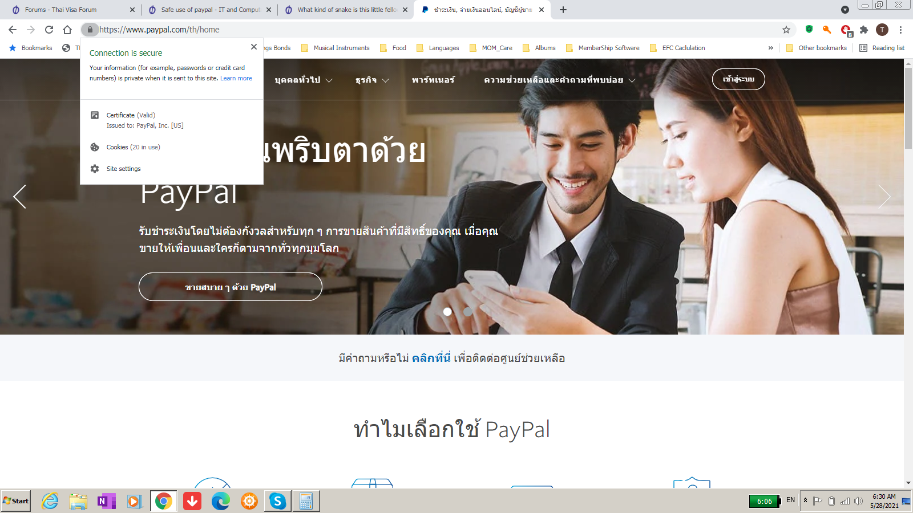Expand the ธุรกิจ navigation menu

[x=372, y=80]
